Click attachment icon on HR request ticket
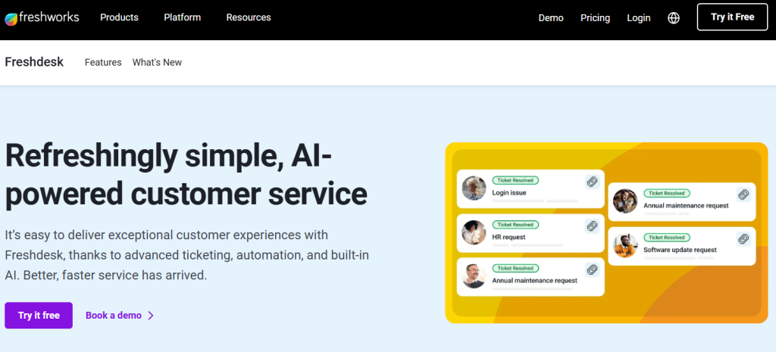The width and height of the screenshot is (776, 352). (592, 226)
